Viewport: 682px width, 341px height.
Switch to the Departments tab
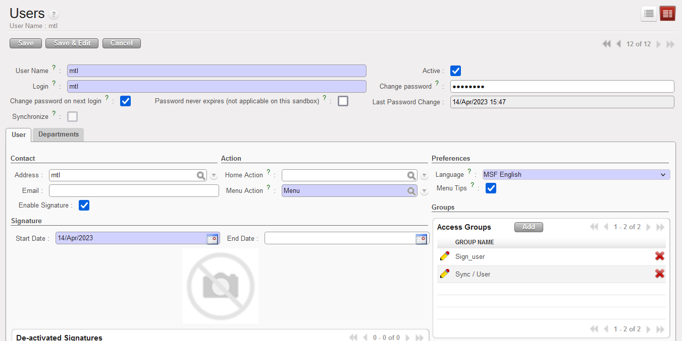59,134
